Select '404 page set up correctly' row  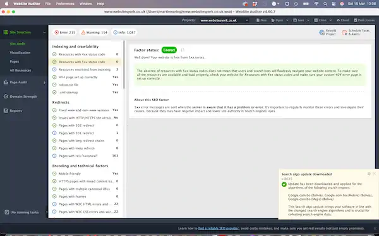85,77
